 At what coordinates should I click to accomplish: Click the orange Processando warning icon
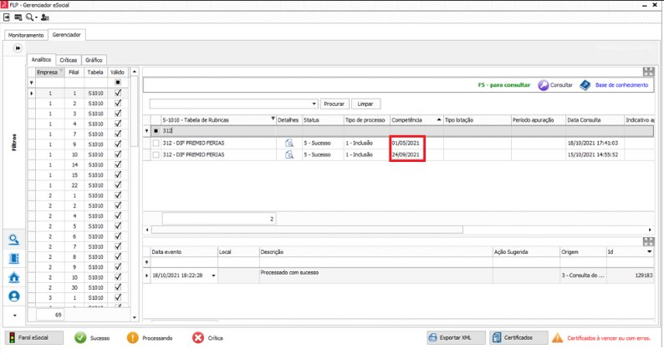click(132, 337)
